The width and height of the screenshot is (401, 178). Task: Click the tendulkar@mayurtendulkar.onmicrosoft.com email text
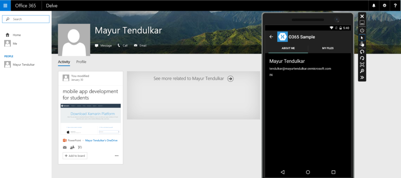300,69
